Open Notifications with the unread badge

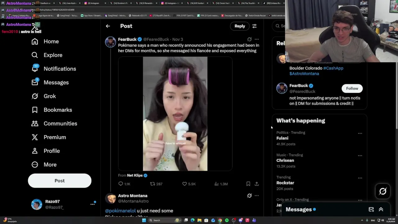tap(54, 68)
